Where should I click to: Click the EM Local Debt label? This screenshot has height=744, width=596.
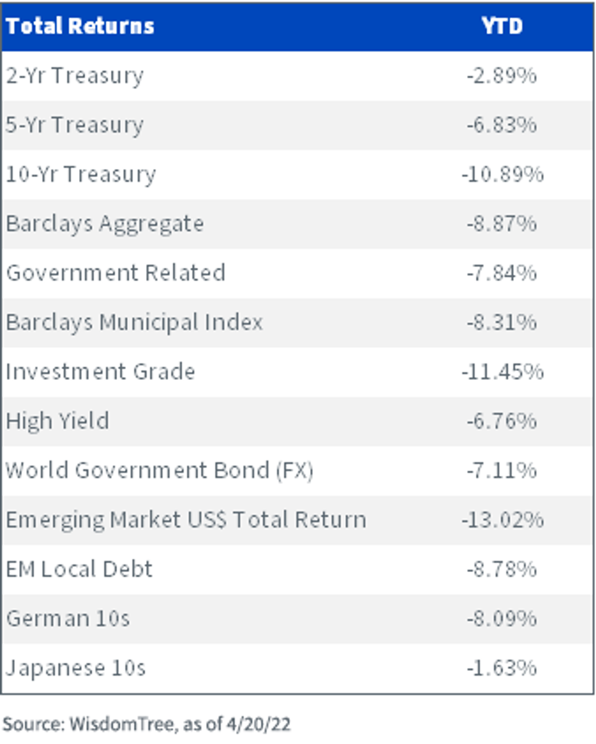coord(79,569)
